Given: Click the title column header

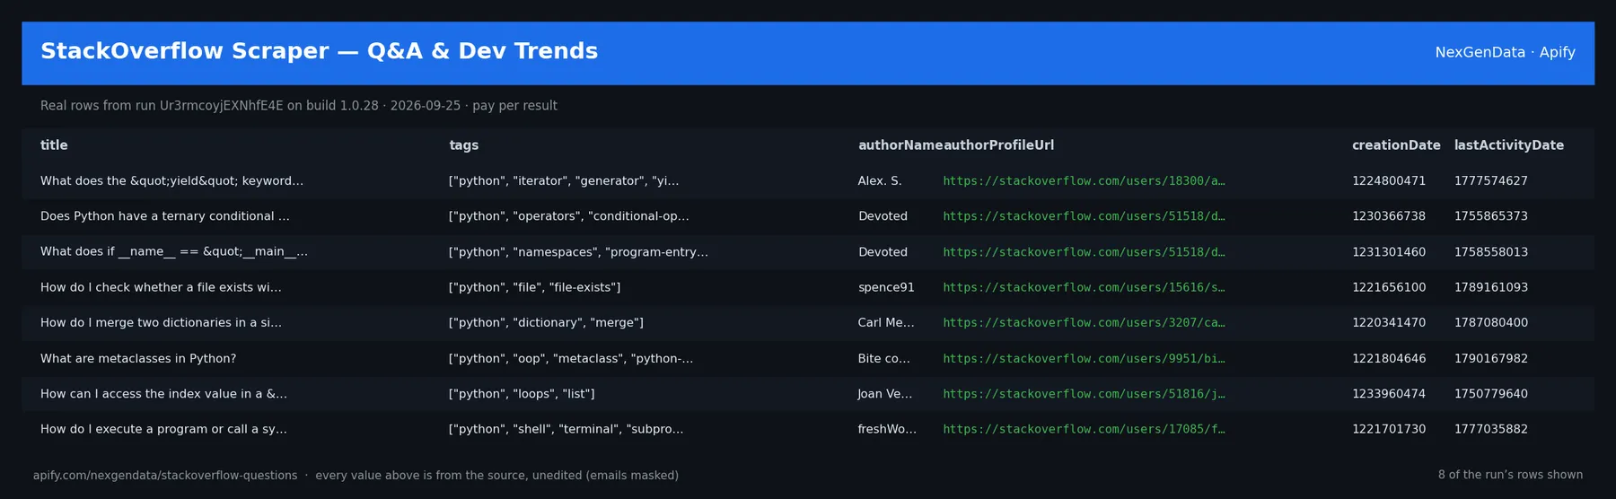Looking at the screenshot, I should click(54, 145).
